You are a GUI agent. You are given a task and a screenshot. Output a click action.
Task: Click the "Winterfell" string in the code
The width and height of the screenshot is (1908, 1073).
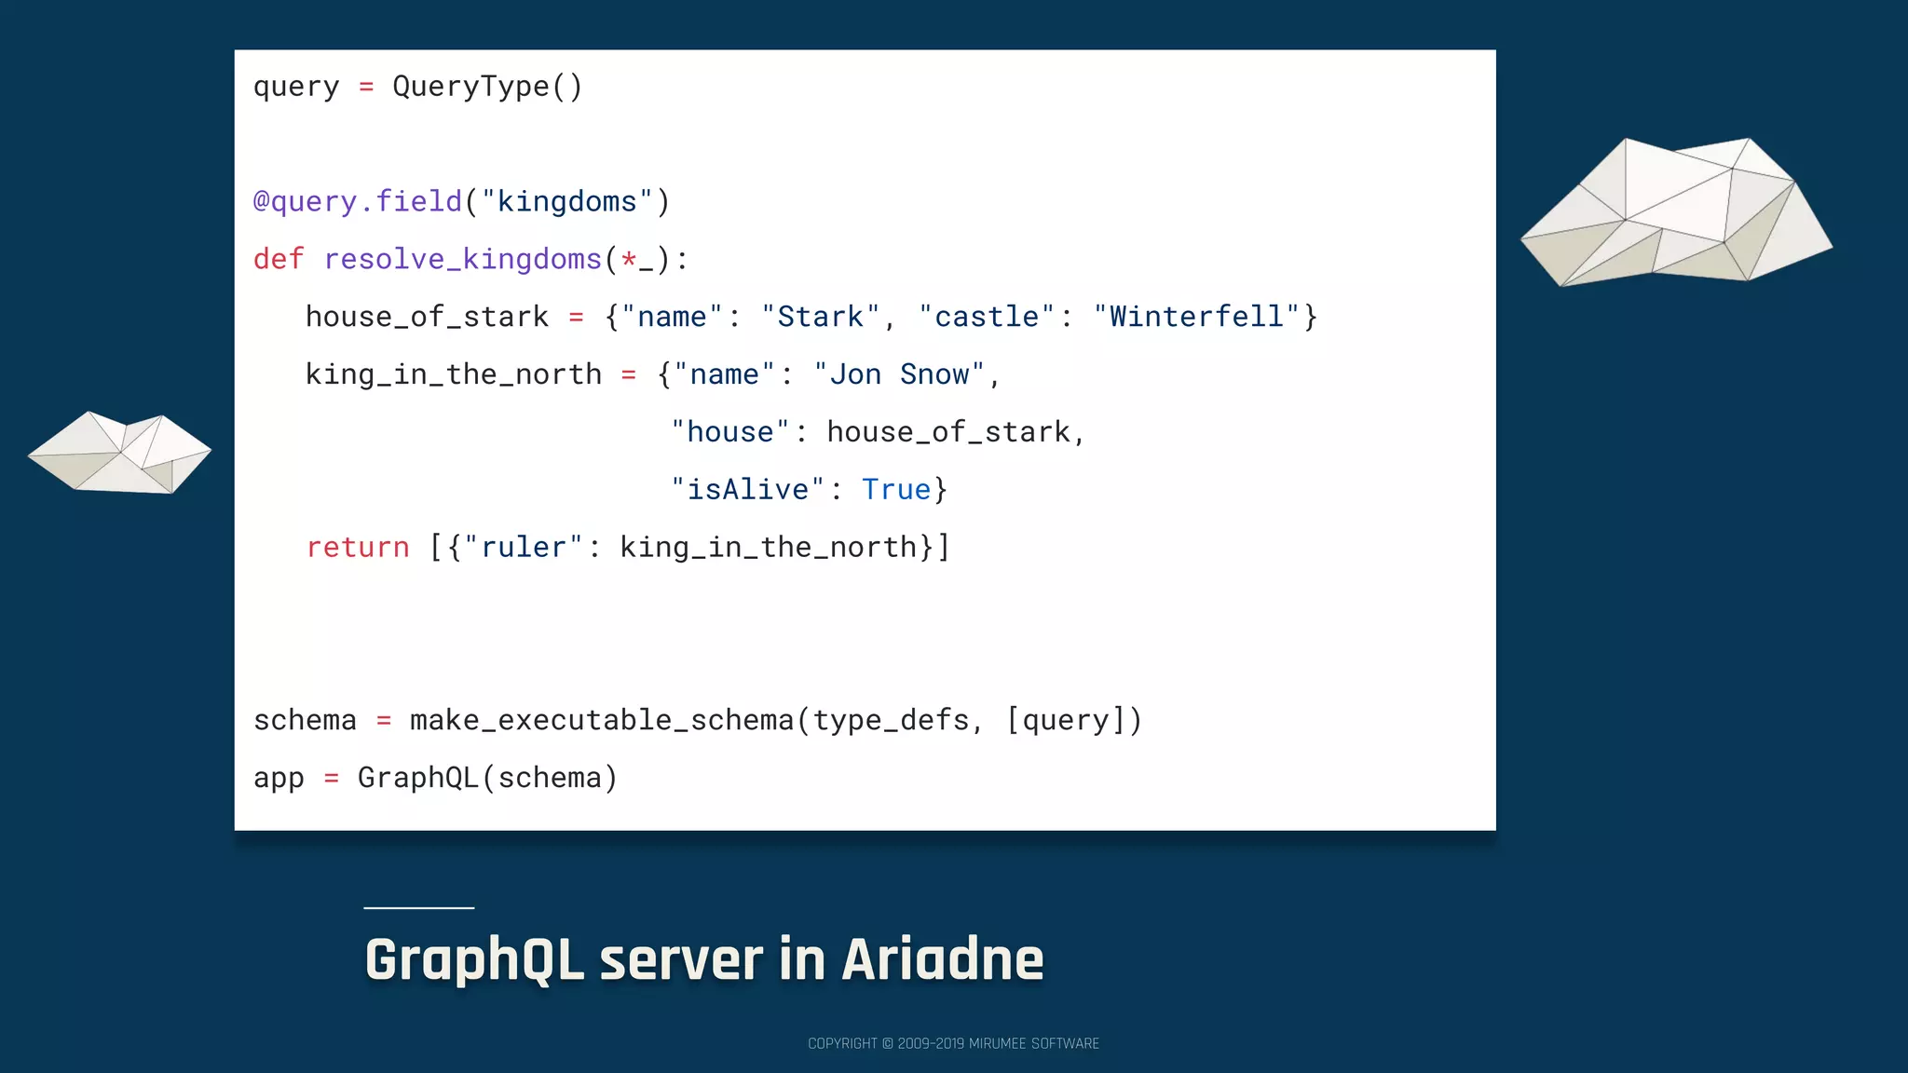click(1196, 317)
